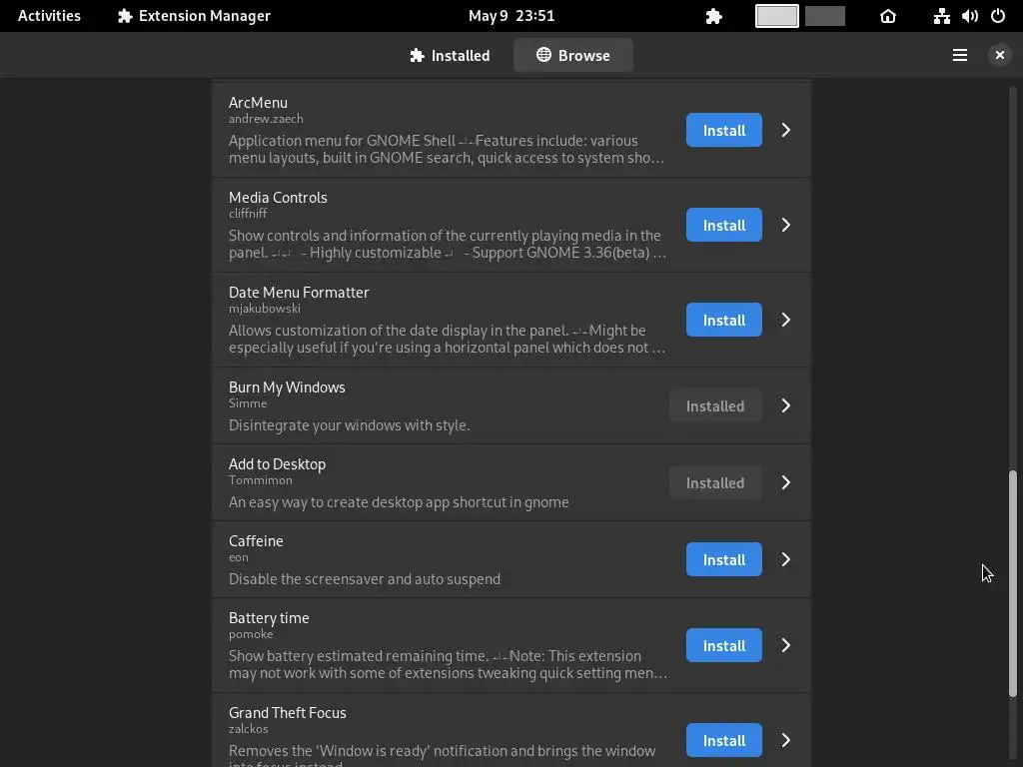Click the vertical scrollbar thumb
1023x767 pixels.
[x=1012, y=582]
